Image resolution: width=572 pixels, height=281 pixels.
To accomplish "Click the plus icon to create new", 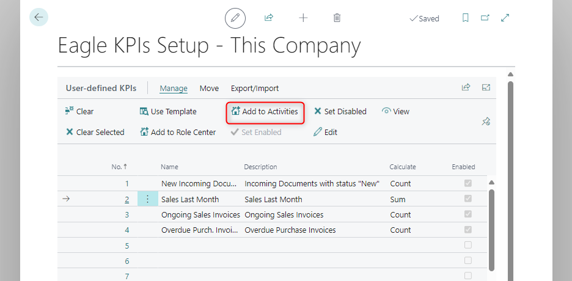I will point(303,18).
